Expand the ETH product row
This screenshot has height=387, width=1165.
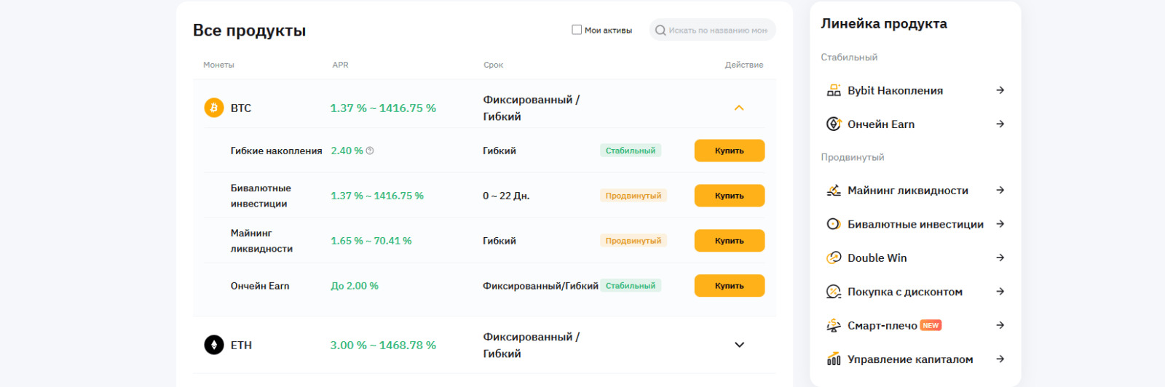739,345
